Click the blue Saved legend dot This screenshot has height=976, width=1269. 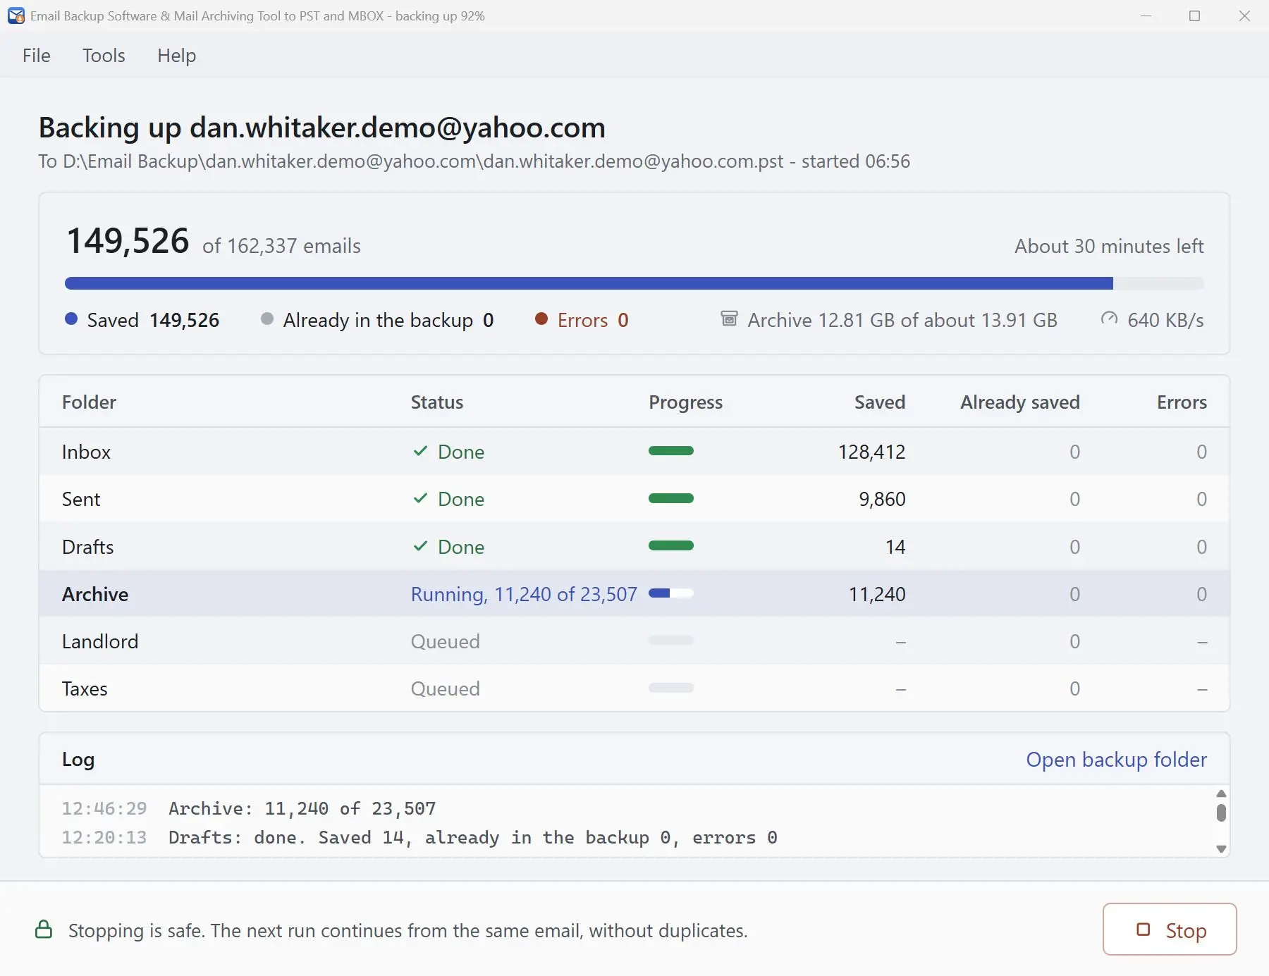(x=70, y=319)
